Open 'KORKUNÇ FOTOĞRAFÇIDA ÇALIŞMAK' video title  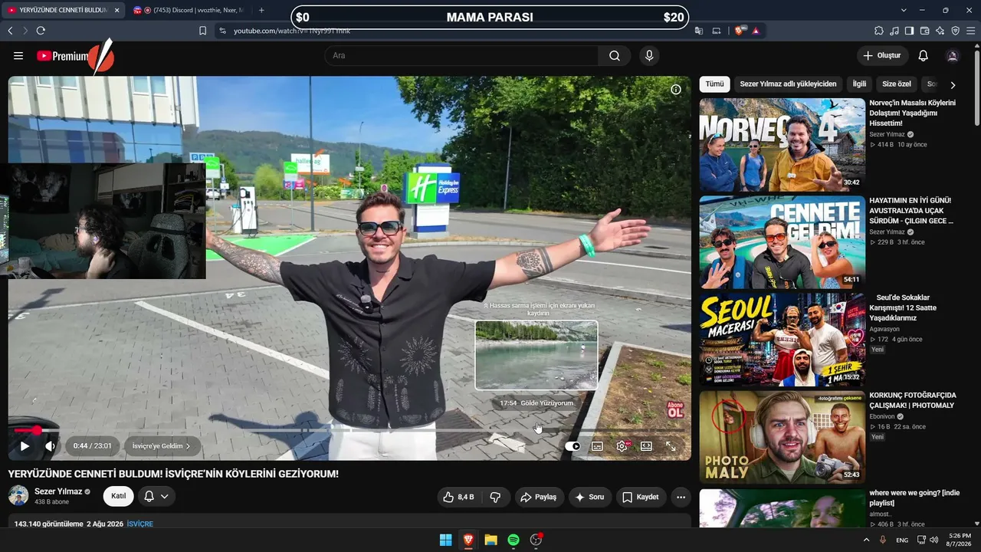click(912, 400)
